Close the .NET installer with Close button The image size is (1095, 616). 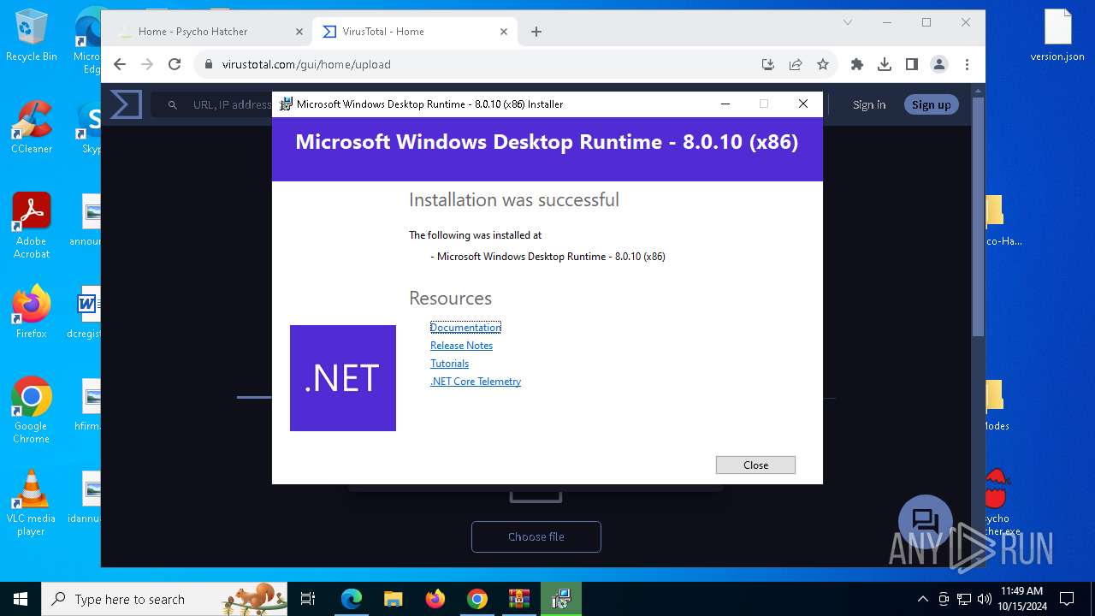(755, 465)
